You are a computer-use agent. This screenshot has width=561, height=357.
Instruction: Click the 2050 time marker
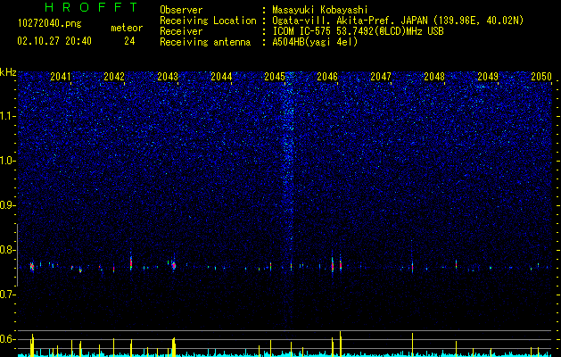541,77
